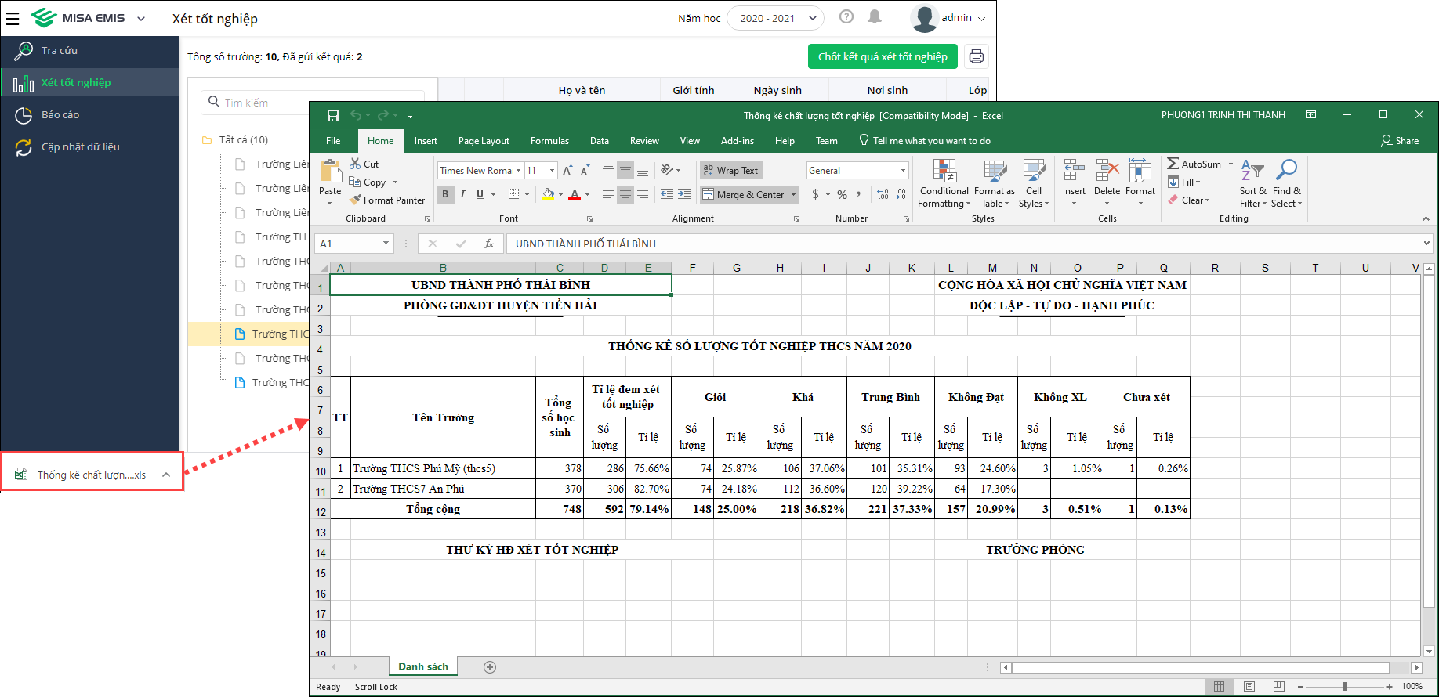Click Chốt kết quả xét tốt nghiệp button
Screen dimensions: 1439x697
(x=883, y=56)
